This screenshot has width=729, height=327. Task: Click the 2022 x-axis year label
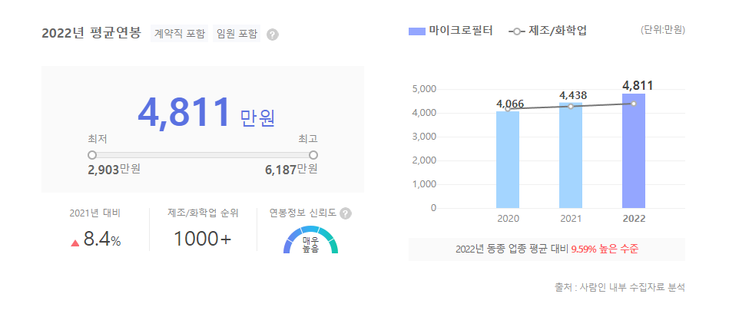point(635,219)
